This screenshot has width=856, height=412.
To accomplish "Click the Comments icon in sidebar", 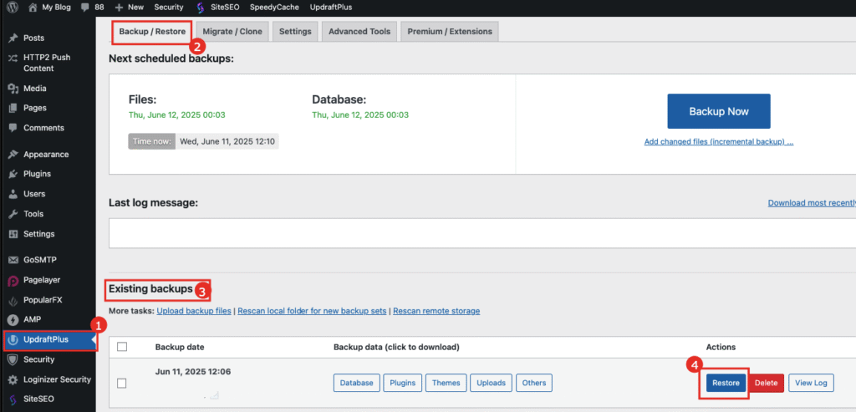I will (13, 128).
